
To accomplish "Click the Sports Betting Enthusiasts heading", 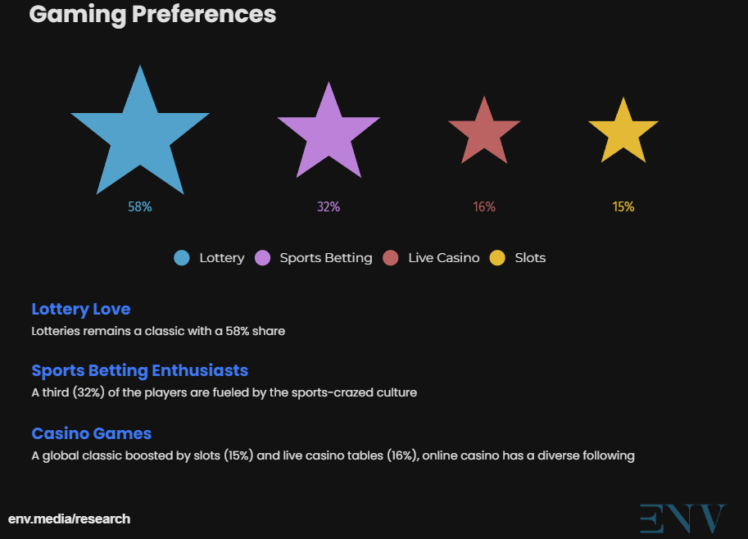I will [x=139, y=371].
